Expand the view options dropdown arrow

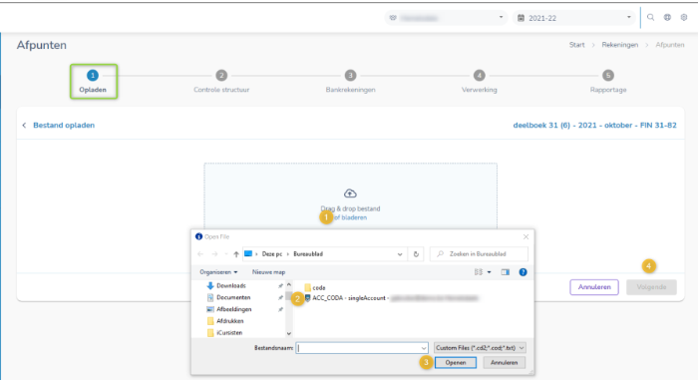coord(489,272)
